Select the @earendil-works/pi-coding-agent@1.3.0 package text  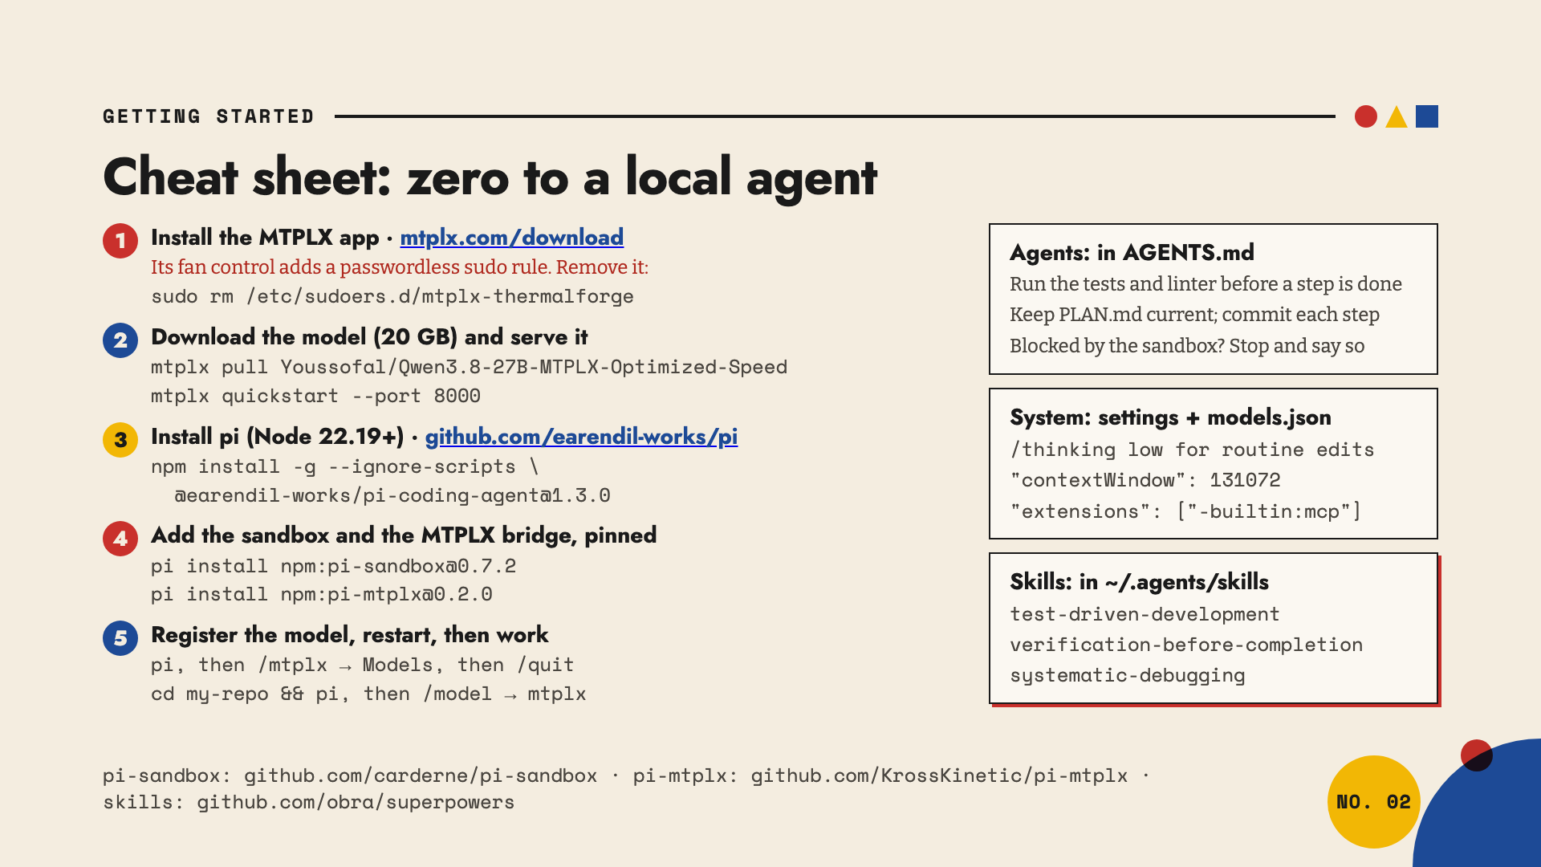(x=392, y=495)
